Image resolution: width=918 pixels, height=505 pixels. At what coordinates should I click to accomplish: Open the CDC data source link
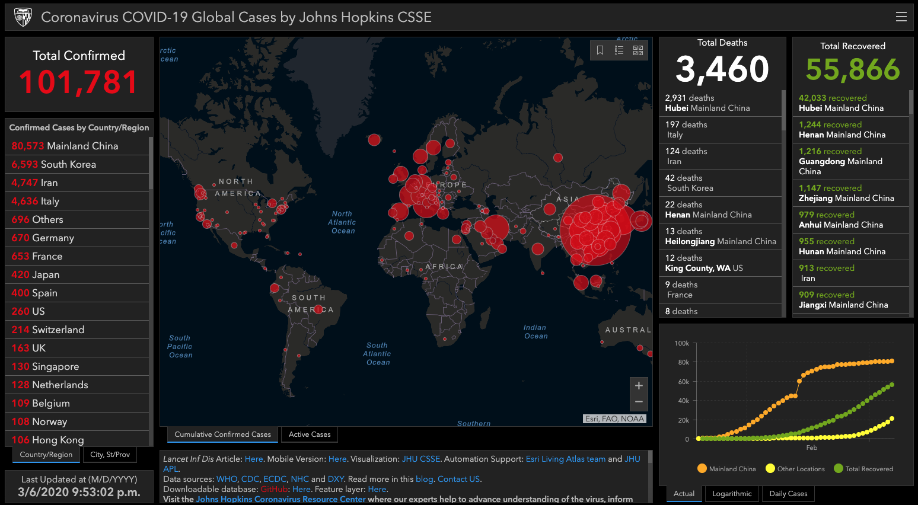(x=250, y=479)
